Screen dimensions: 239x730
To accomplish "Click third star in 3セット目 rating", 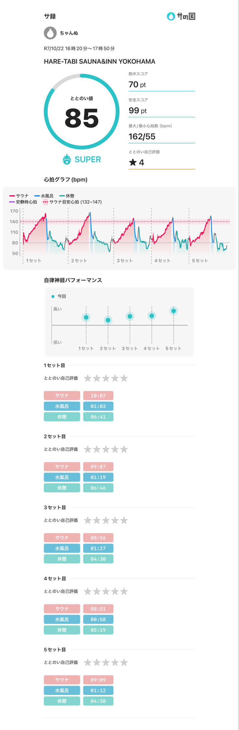I will (x=106, y=521).
